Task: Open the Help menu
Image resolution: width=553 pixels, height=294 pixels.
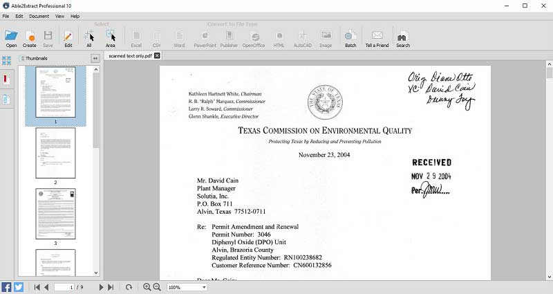Action: [75, 16]
